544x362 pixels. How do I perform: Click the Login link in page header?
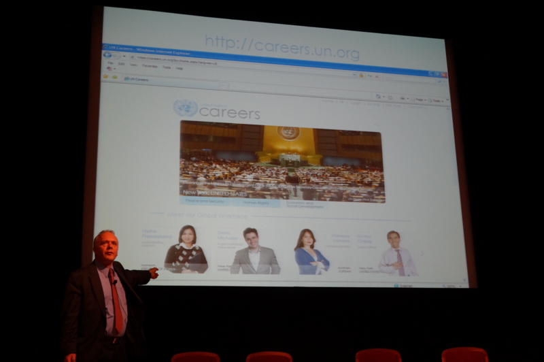click(356, 103)
